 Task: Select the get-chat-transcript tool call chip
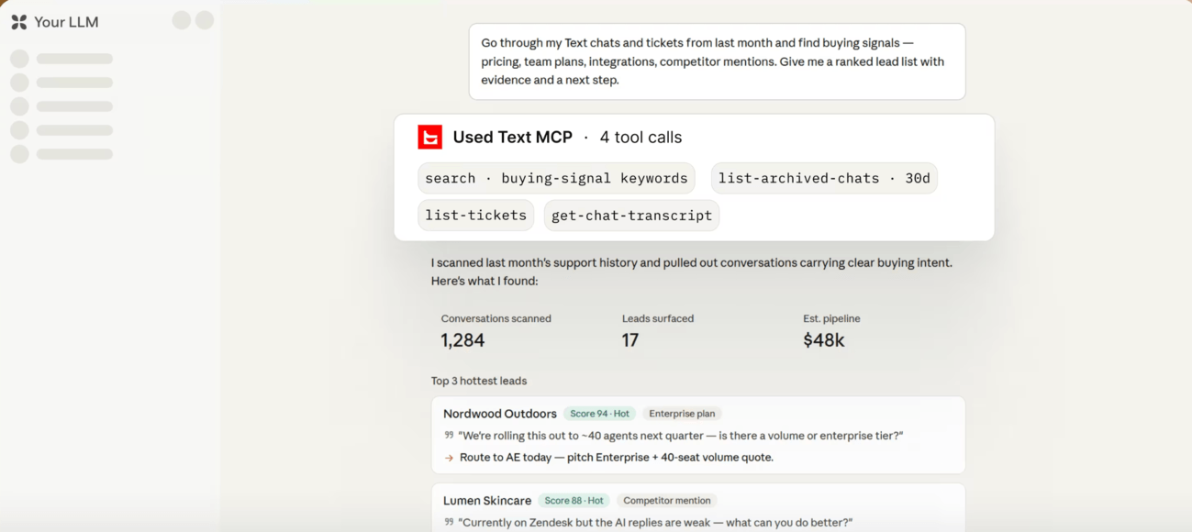pyautogui.click(x=631, y=216)
